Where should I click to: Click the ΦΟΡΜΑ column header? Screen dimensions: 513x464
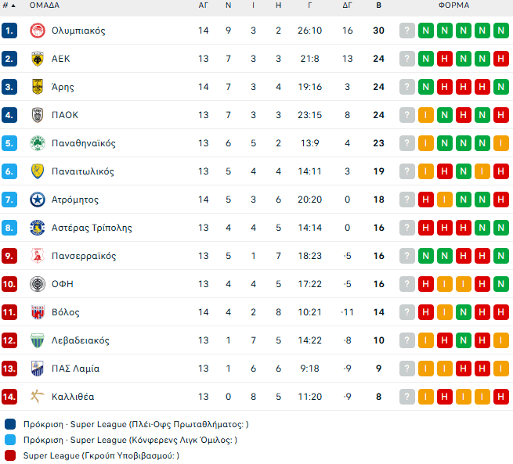454,5
